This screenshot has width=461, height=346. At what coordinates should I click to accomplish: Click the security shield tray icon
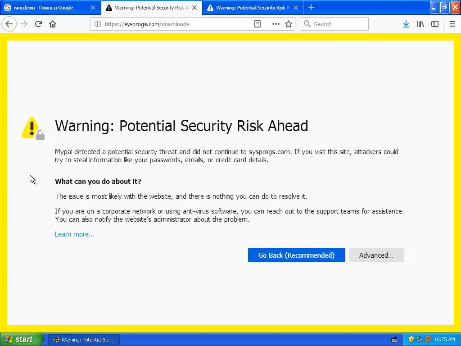coord(411,340)
